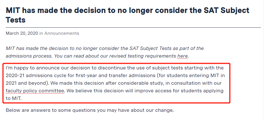The width and height of the screenshot is (264, 120).
Task: Click the final line "to MIT."
Action: [14, 98]
